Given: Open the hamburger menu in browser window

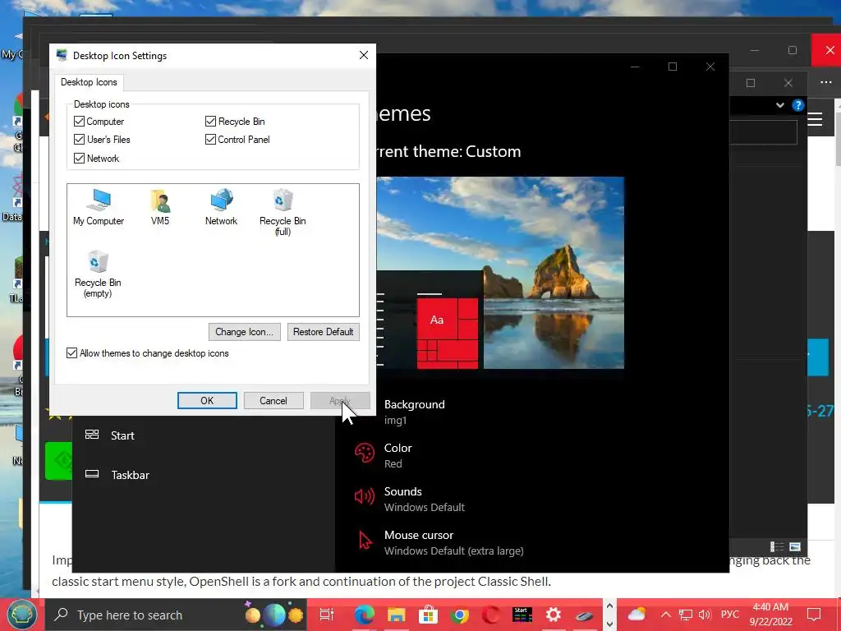Looking at the screenshot, I should [x=815, y=119].
